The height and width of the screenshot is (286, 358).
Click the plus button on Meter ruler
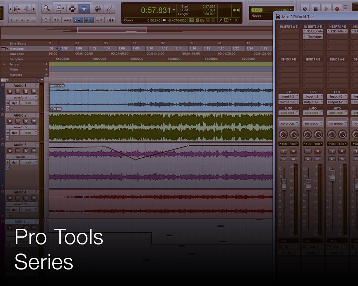click(47, 69)
